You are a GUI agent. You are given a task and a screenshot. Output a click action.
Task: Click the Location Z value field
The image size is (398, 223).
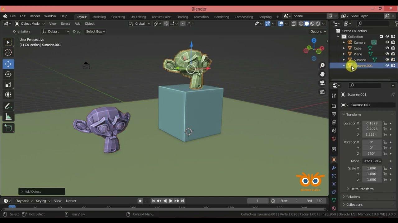click(x=372, y=135)
